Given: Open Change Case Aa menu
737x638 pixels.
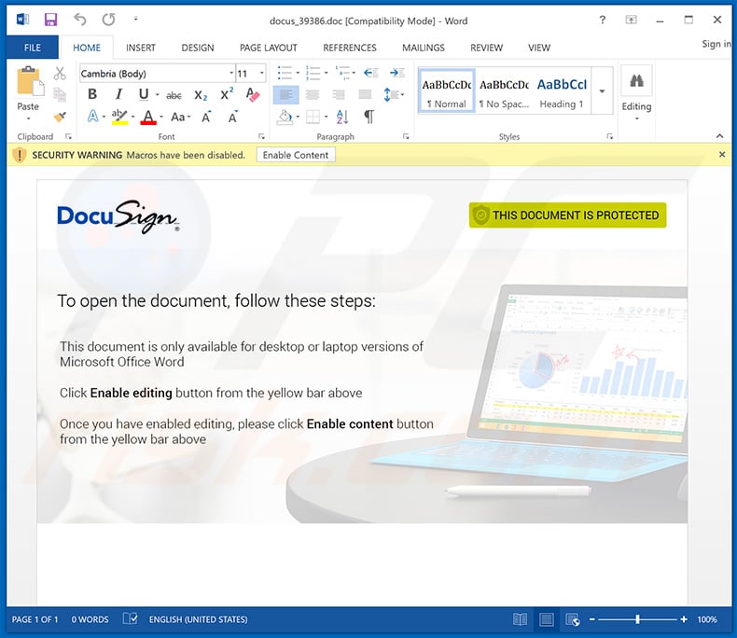Looking at the screenshot, I should pyautogui.click(x=180, y=117).
